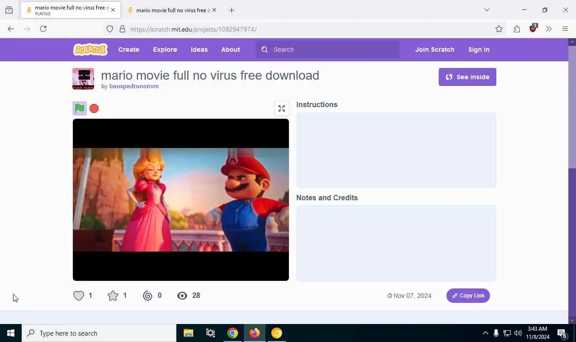Open the notifications action center
The height and width of the screenshot is (342, 576).
[x=562, y=333]
